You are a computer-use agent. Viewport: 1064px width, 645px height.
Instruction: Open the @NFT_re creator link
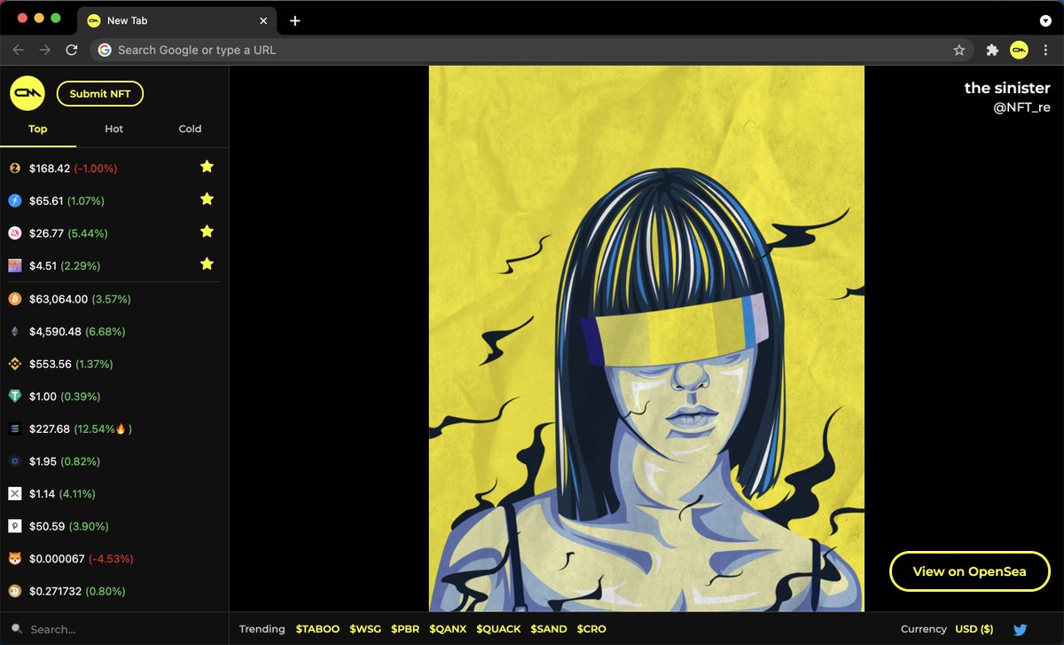tap(1021, 107)
